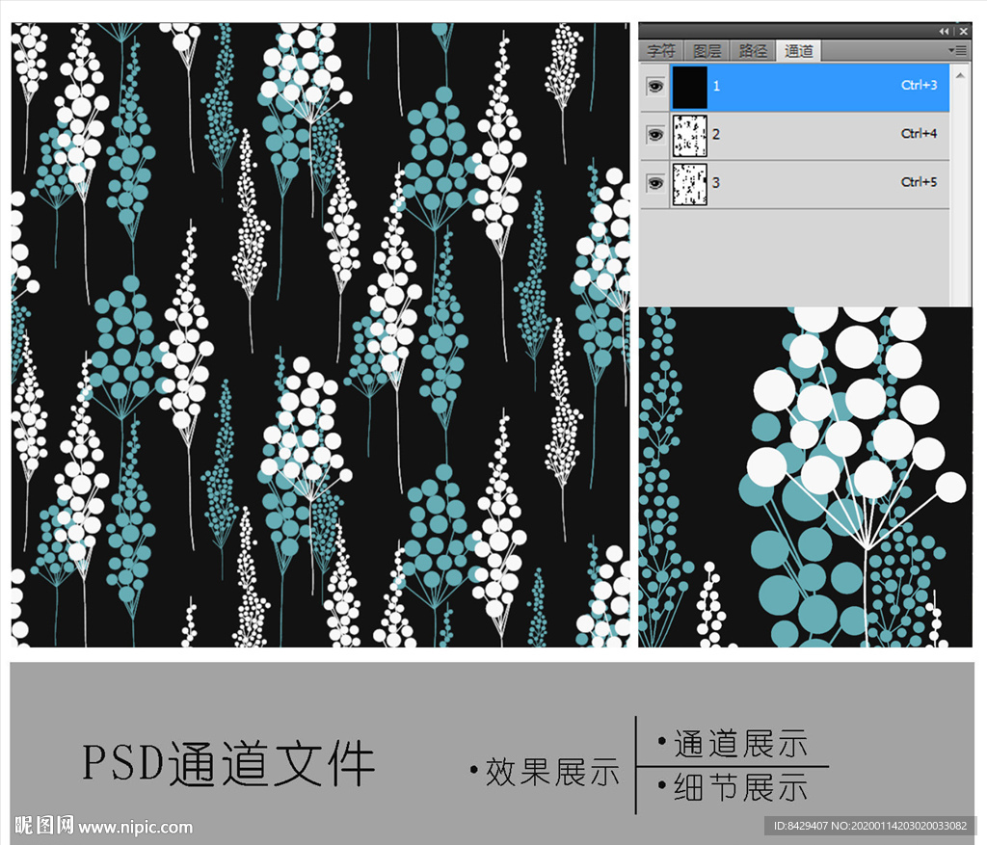Click the thumbnail of channel 3
This screenshot has height=845, width=987.
pyautogui.click(x=690, y=184)
